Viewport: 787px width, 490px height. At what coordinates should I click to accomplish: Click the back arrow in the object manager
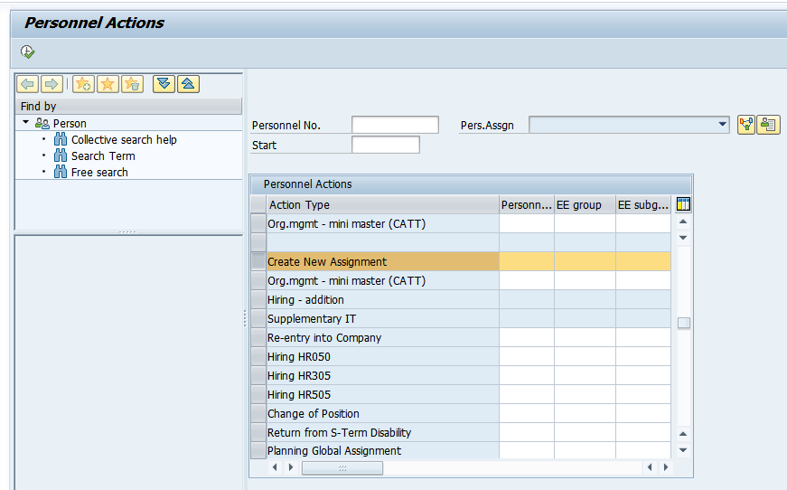[28, 84]
